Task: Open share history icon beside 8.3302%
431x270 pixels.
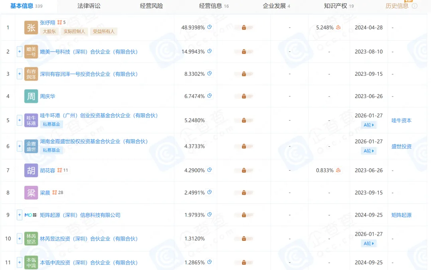Action: 210,73
